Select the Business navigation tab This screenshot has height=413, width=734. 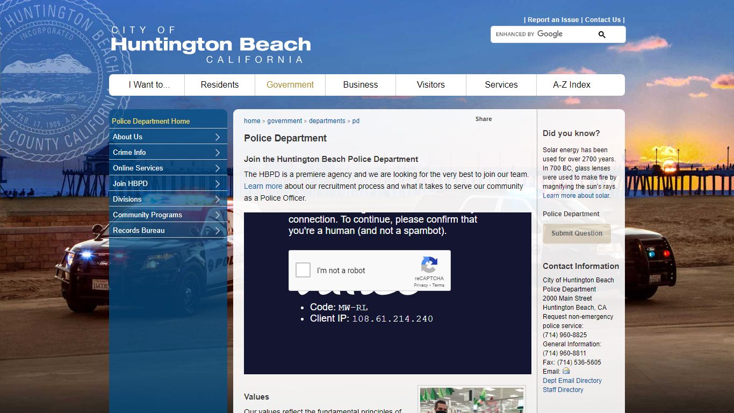(x=360, y=84)
